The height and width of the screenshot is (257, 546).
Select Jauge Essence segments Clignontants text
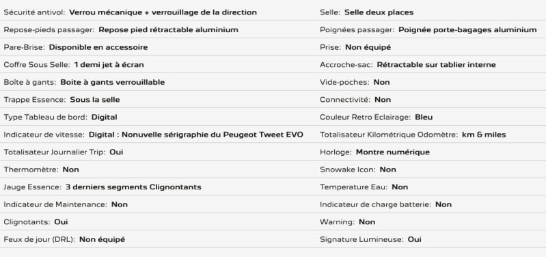click(x=133, y=187)
